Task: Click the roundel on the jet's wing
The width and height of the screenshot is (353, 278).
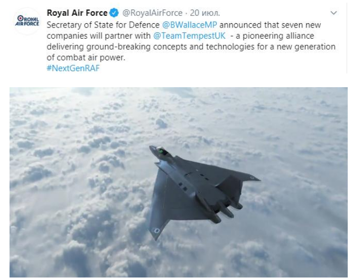Action: click(157, 230)
